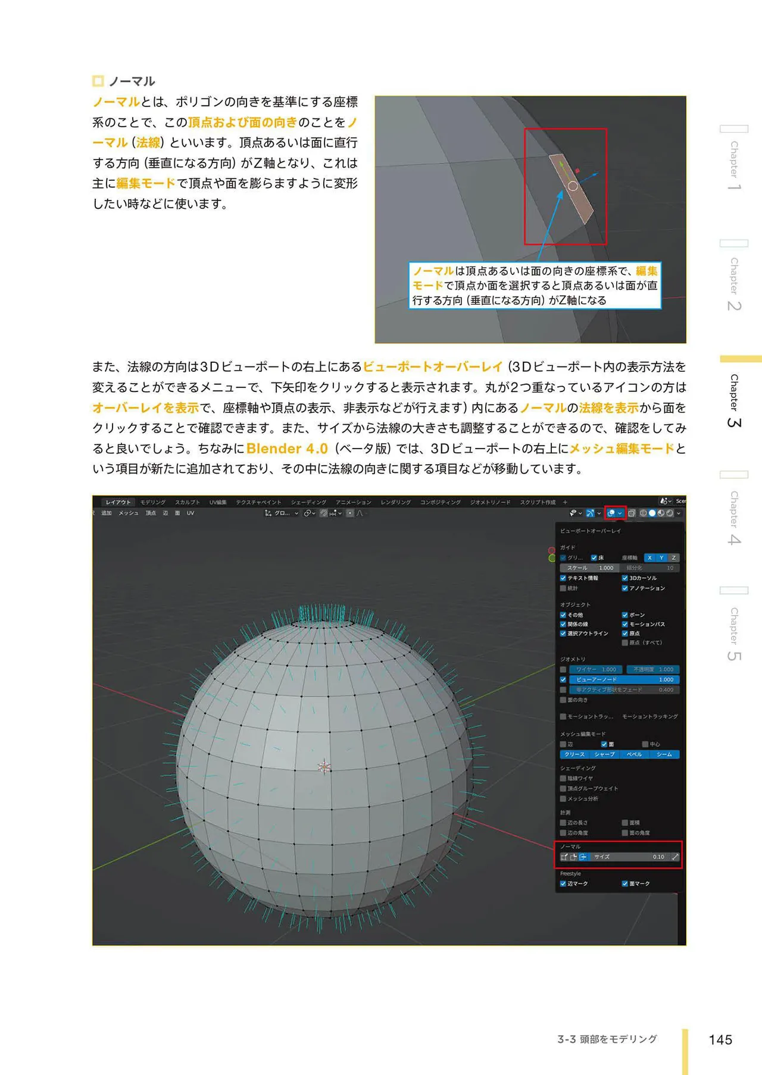This screenshot has width=762, height=1075.
Task: Adjust the ビューアーノード 1.000 slider
Action: point(624,680)
